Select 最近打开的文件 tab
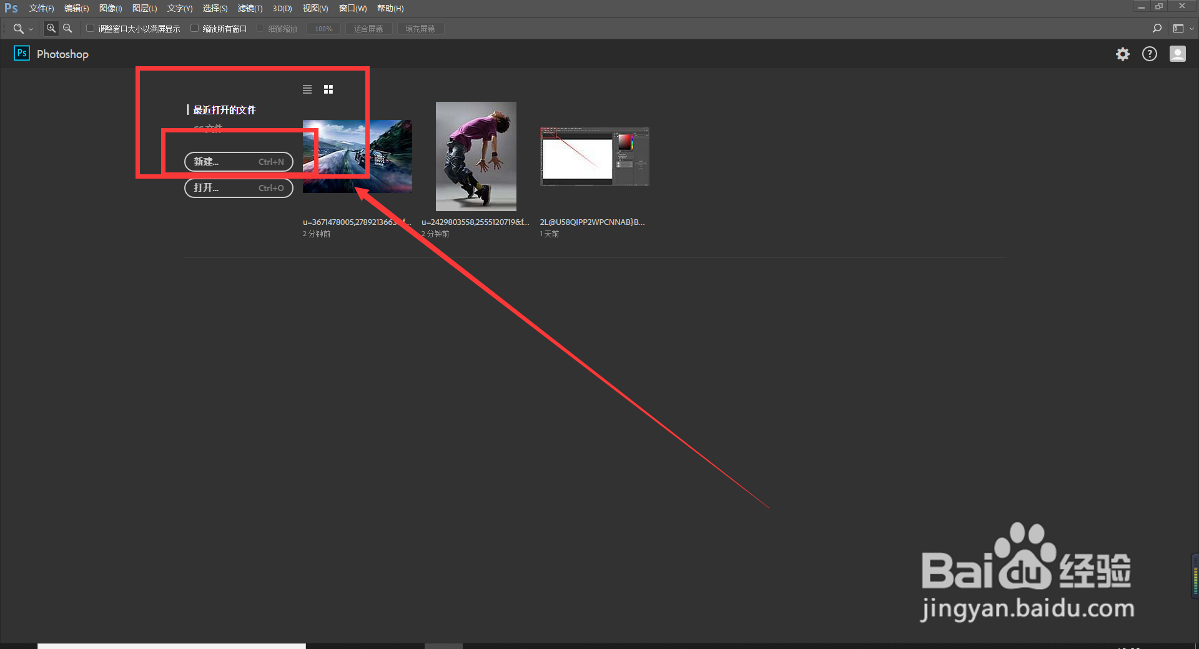 coord(224,110)
